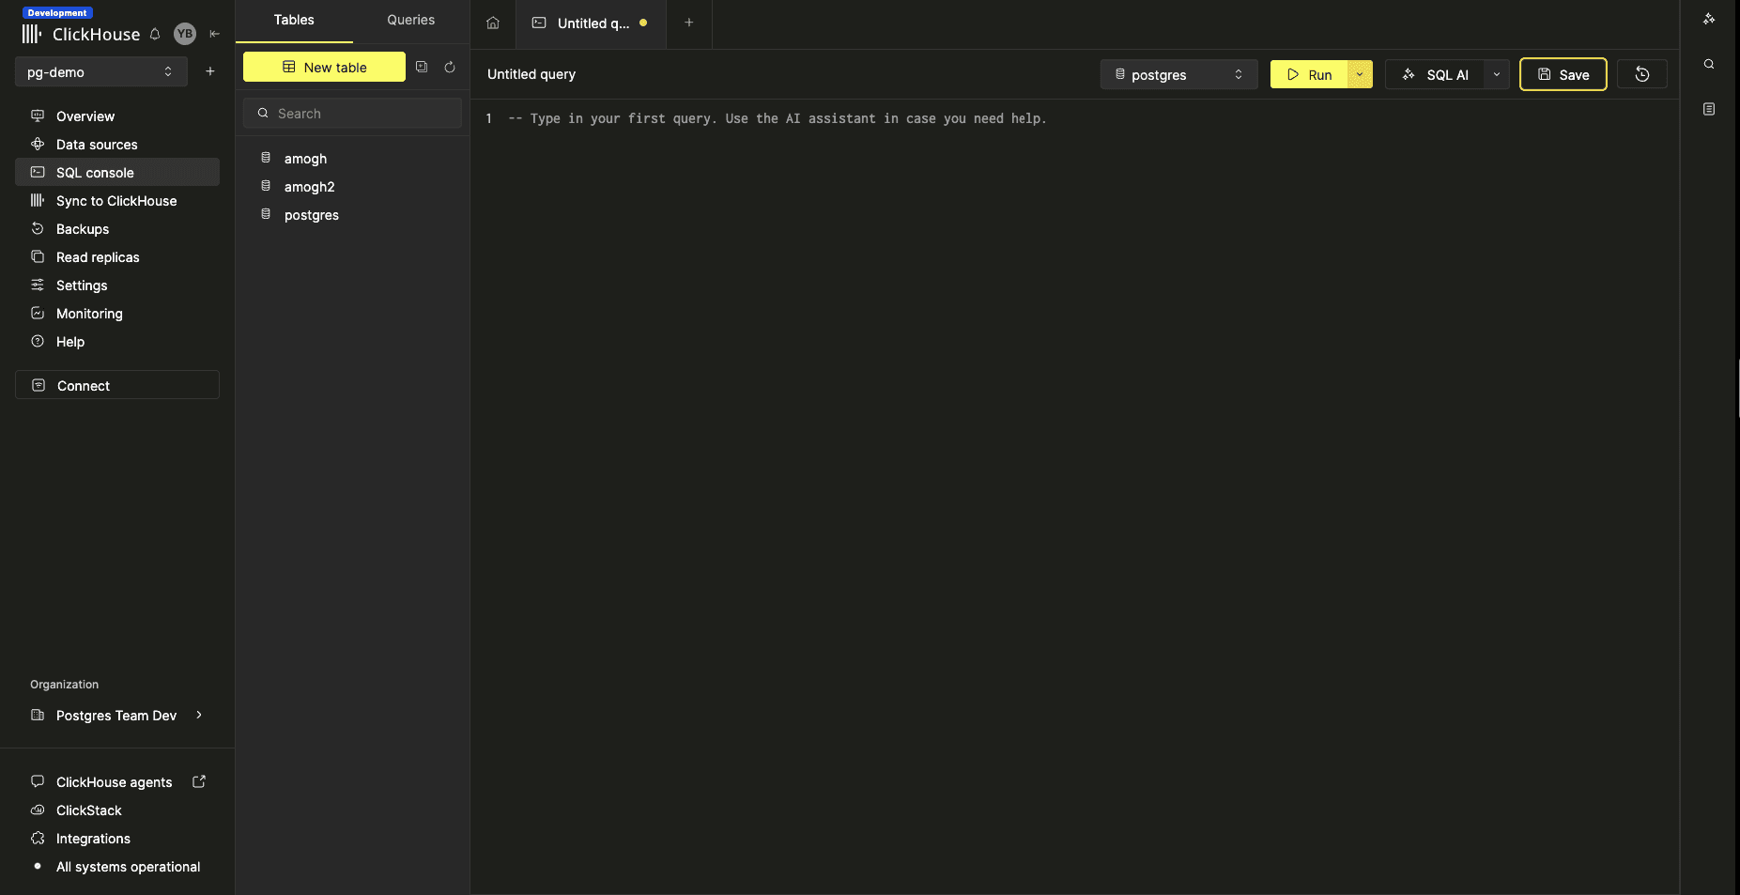Expand Postgres Team Dev organization menu

pyautogui.click(x=117, y=716)
